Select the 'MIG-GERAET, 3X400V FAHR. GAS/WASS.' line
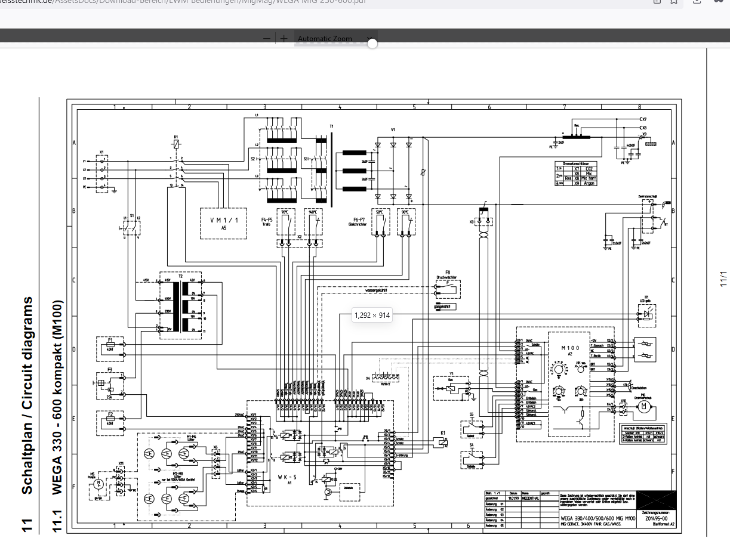Screen dimensions: 730x560 (x=590, y=524)
